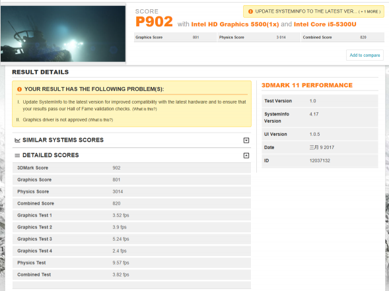Expand the Similar Systems Scores section
The height and width of the screenshot is (291, 389).
coord(246,141)
